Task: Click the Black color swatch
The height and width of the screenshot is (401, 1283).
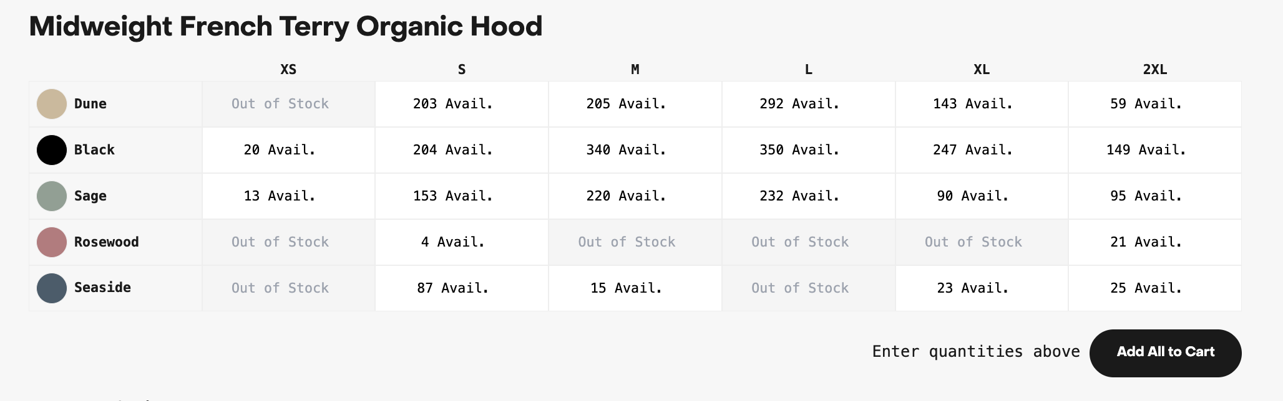Action: (x=52, y=150)
